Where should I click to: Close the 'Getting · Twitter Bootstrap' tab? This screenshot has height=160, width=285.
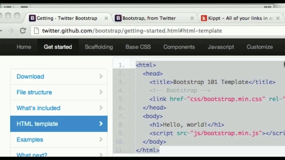(106, 18)
